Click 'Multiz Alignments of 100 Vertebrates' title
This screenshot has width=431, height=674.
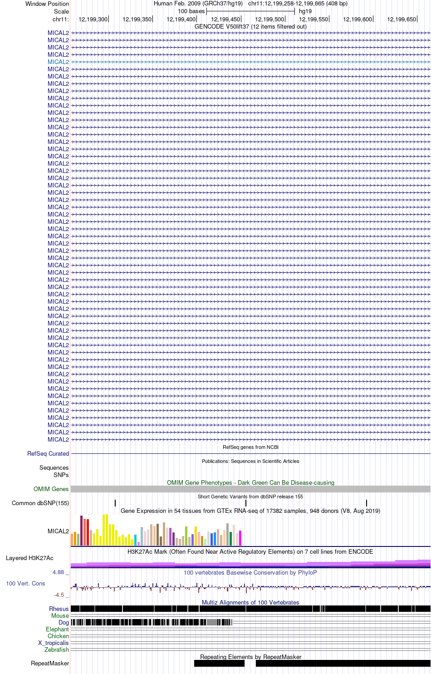[250, 603]
